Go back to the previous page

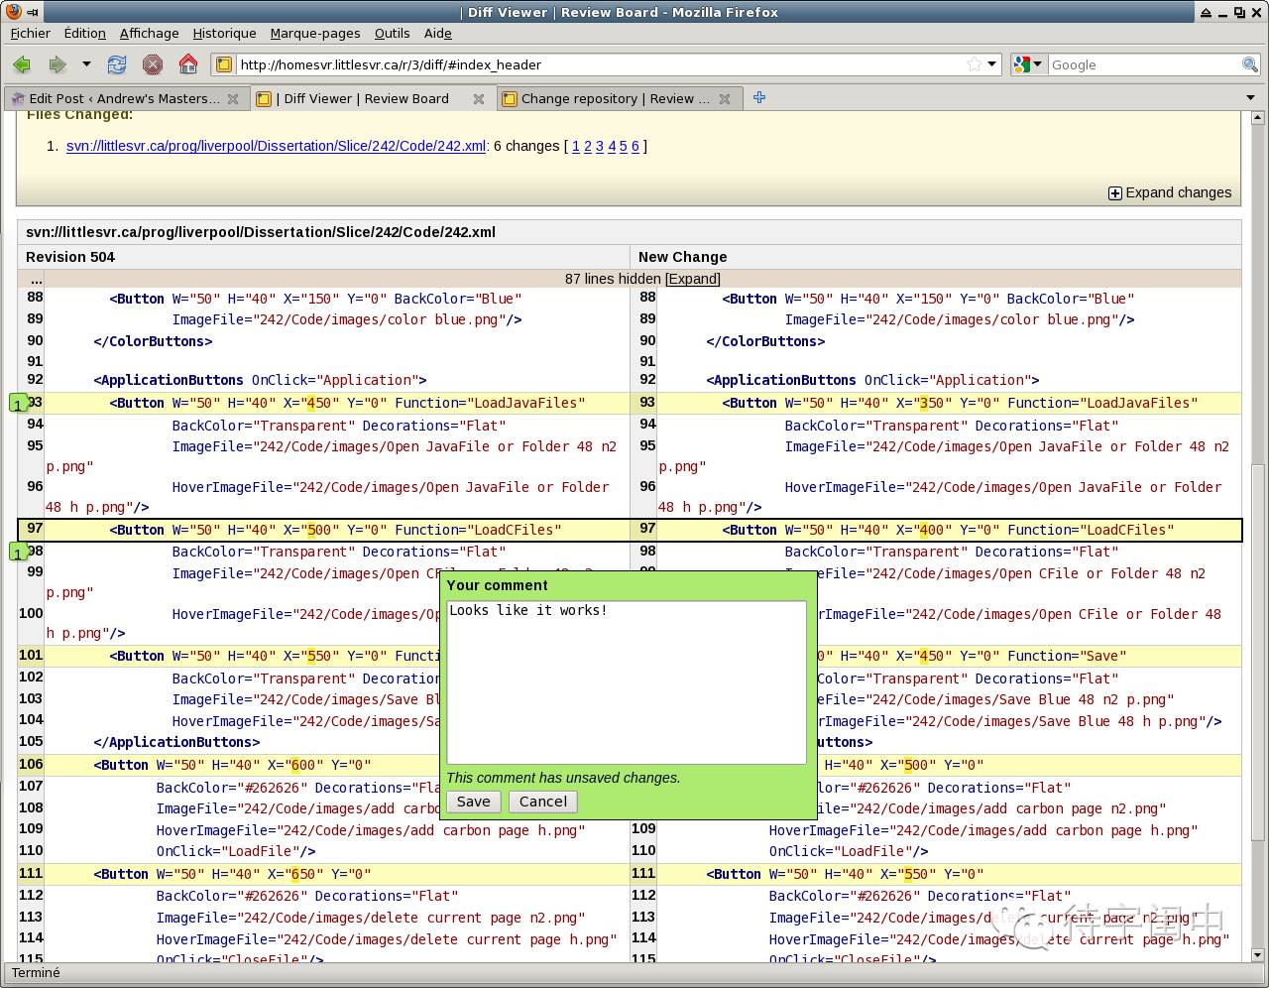pyautogui.click(x=21, y=64)
